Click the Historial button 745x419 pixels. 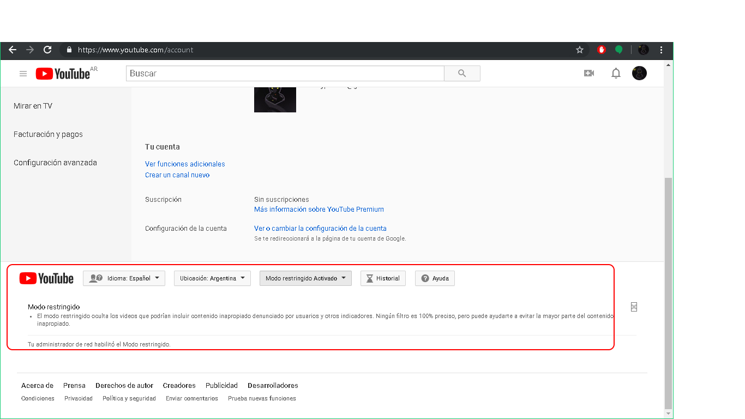coord(383,278)
